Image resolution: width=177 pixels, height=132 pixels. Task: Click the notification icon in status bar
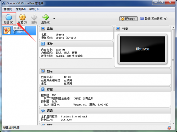click(169, 128)
